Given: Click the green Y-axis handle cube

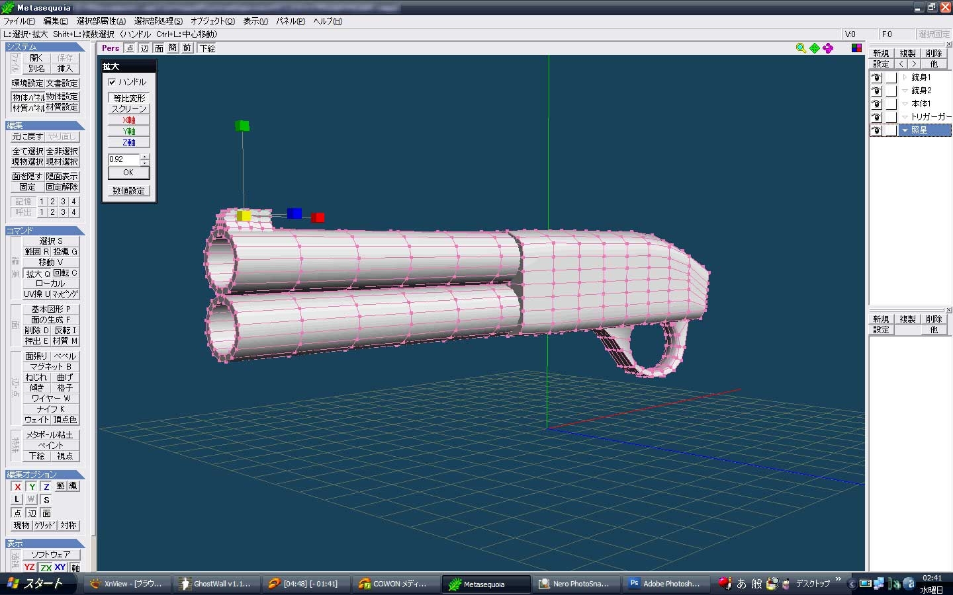Looking at the screenshot, I should tap(242, 126).
